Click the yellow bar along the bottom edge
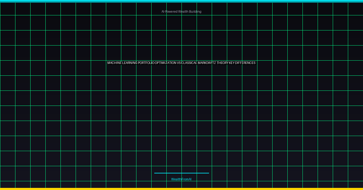The height and width of the screenshot is (190, 363). click(x=181, y=189)
